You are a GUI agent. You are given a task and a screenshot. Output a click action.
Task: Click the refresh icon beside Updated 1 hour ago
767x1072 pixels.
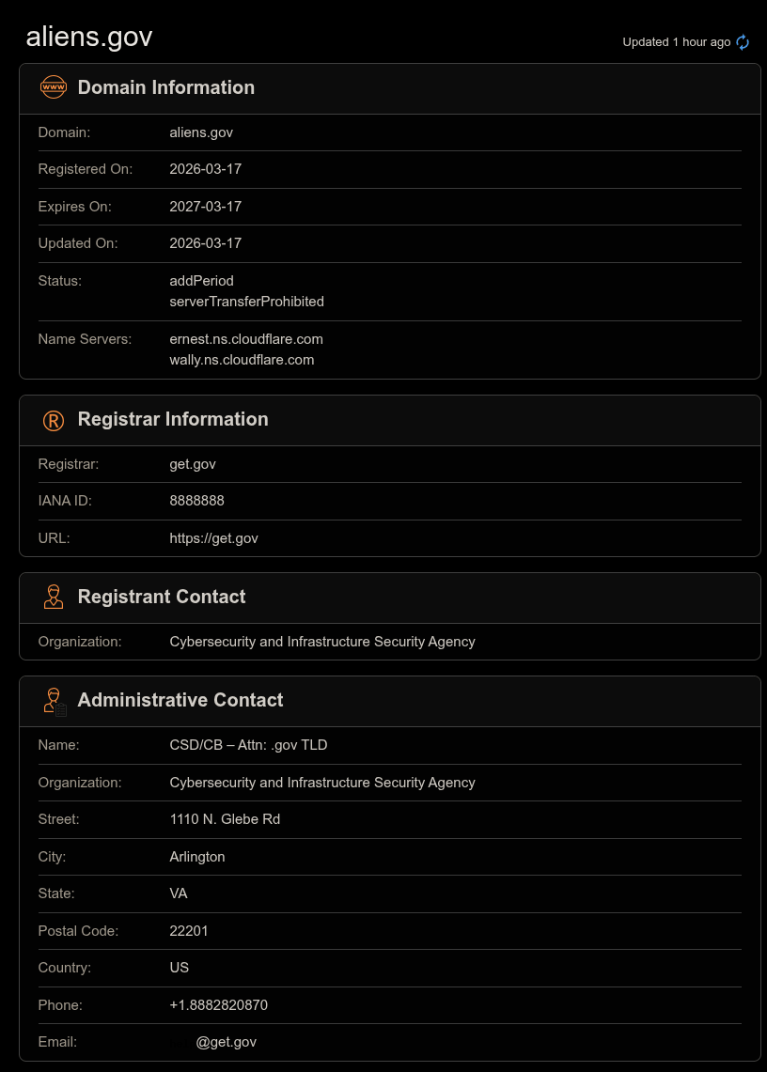tap(743, 42)
